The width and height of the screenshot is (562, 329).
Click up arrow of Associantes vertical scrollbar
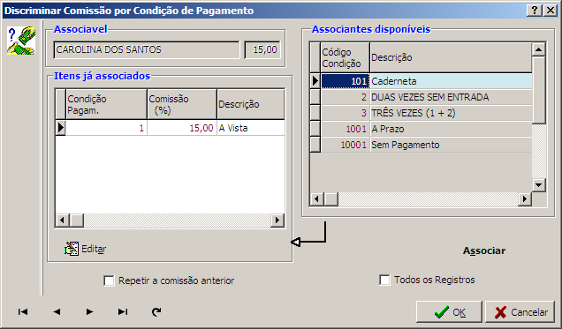click(539, 49)
